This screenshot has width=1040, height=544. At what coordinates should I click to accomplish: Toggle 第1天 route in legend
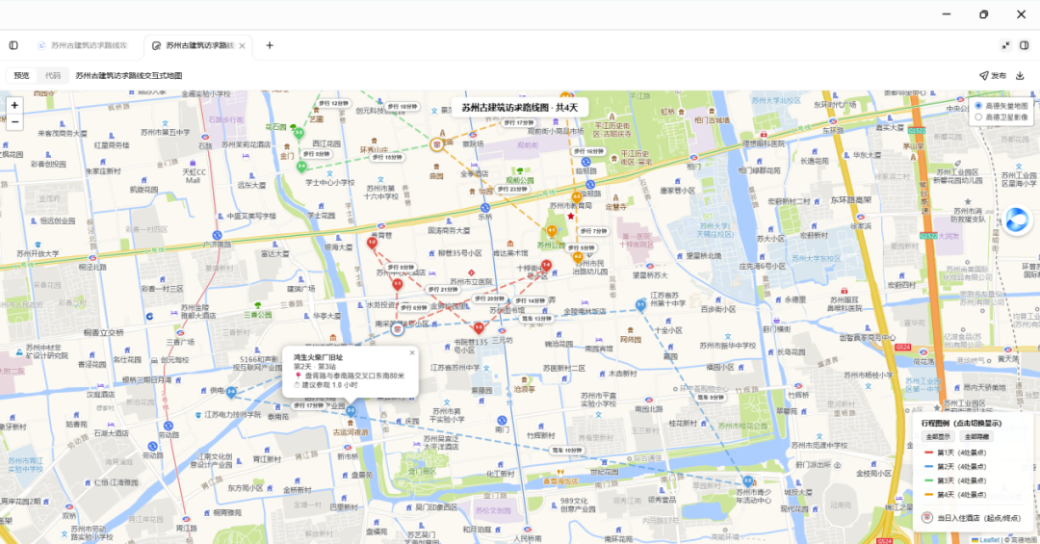click(956, 453)
